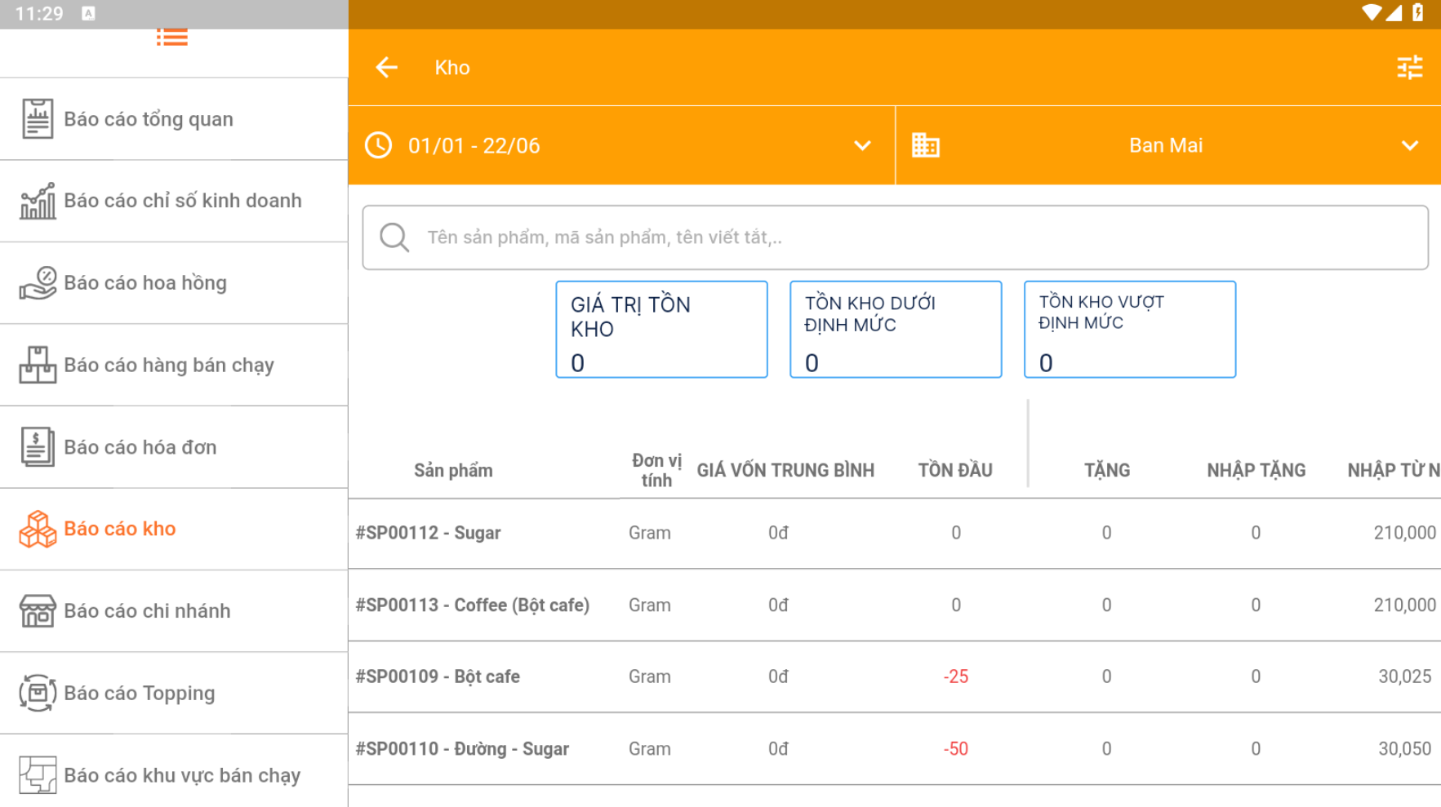
Task: Select the #SP00109 - Bột cafe row
Action: pos(438,676)
